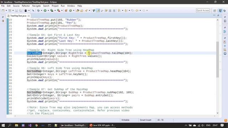Click the Forward navigation arrow icon

144,11
